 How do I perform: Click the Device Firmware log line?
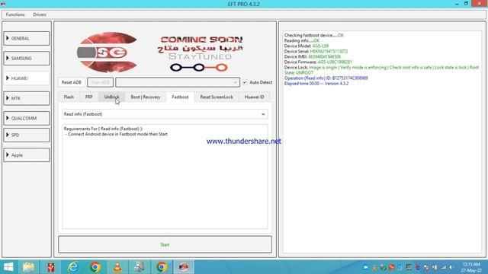(x=318, y=62)
